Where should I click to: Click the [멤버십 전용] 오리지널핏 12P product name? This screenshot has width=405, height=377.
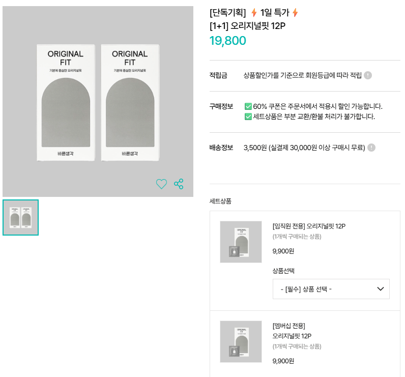point(292,331)
